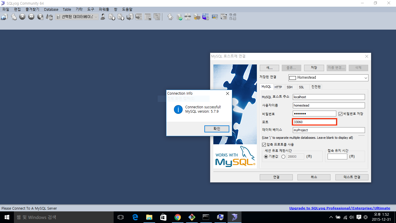Open the 기타 menu
The image size is (396, 223).
[79, 10]
